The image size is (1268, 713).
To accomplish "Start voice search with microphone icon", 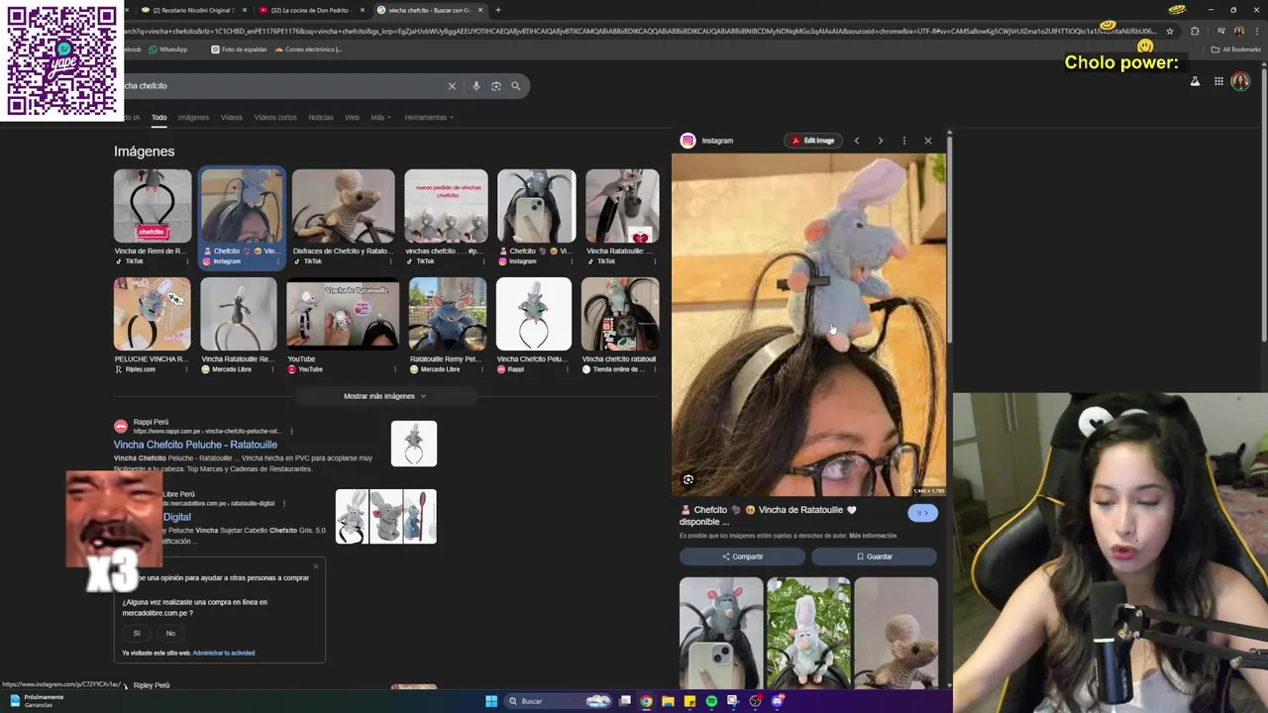I will coord(476,86).
